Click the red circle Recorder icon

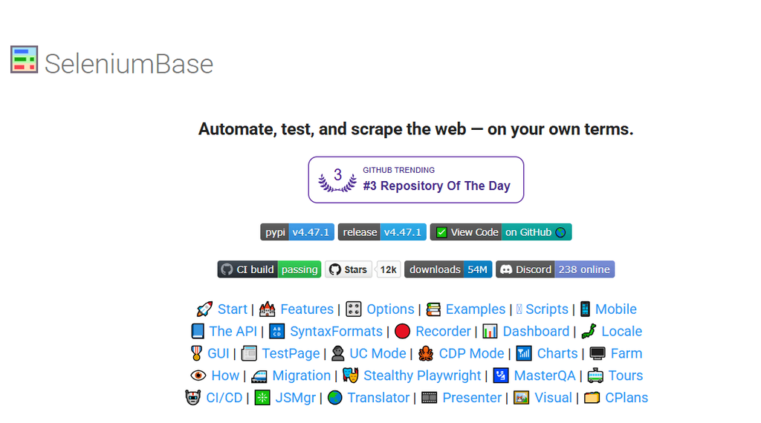point(403,332)
